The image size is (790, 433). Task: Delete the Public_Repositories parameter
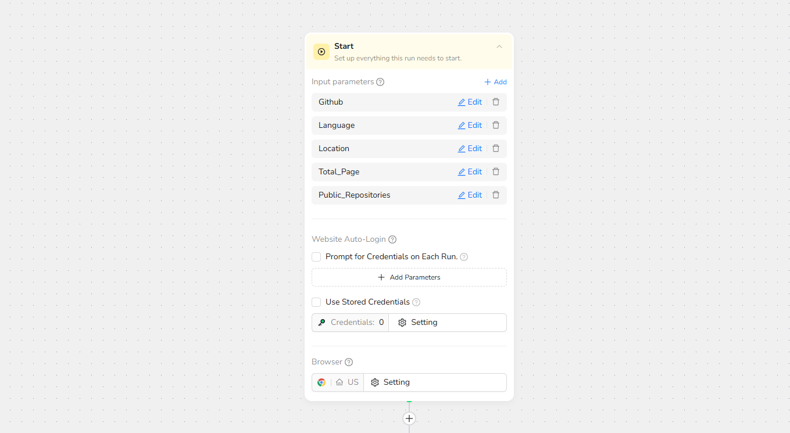[496, 195]
